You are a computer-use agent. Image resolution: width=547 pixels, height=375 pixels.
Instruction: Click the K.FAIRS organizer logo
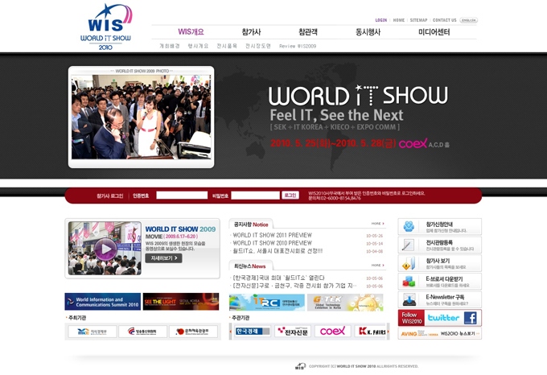click(372, 331)
